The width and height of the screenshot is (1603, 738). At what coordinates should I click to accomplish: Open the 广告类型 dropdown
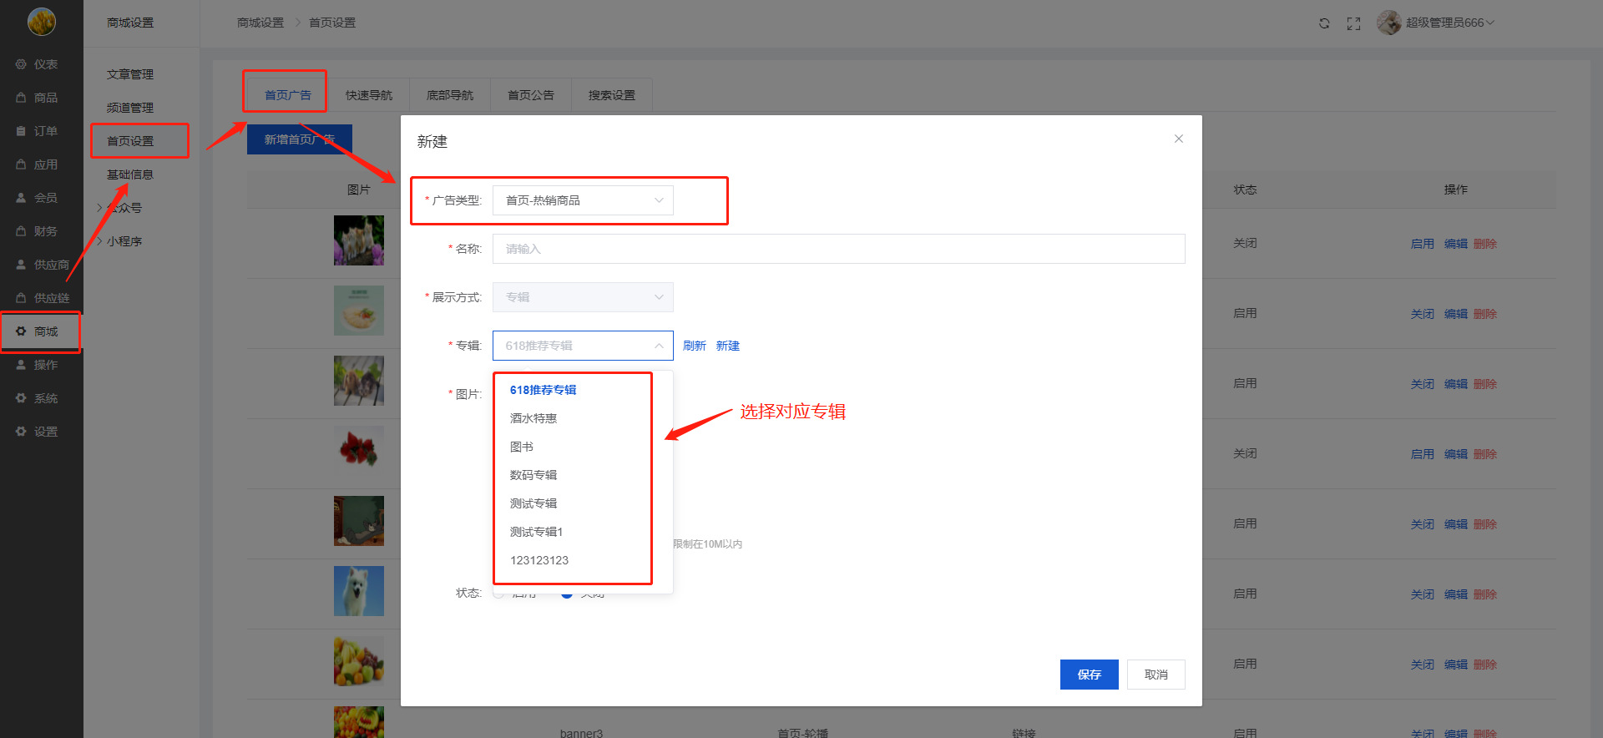[582, 200]
